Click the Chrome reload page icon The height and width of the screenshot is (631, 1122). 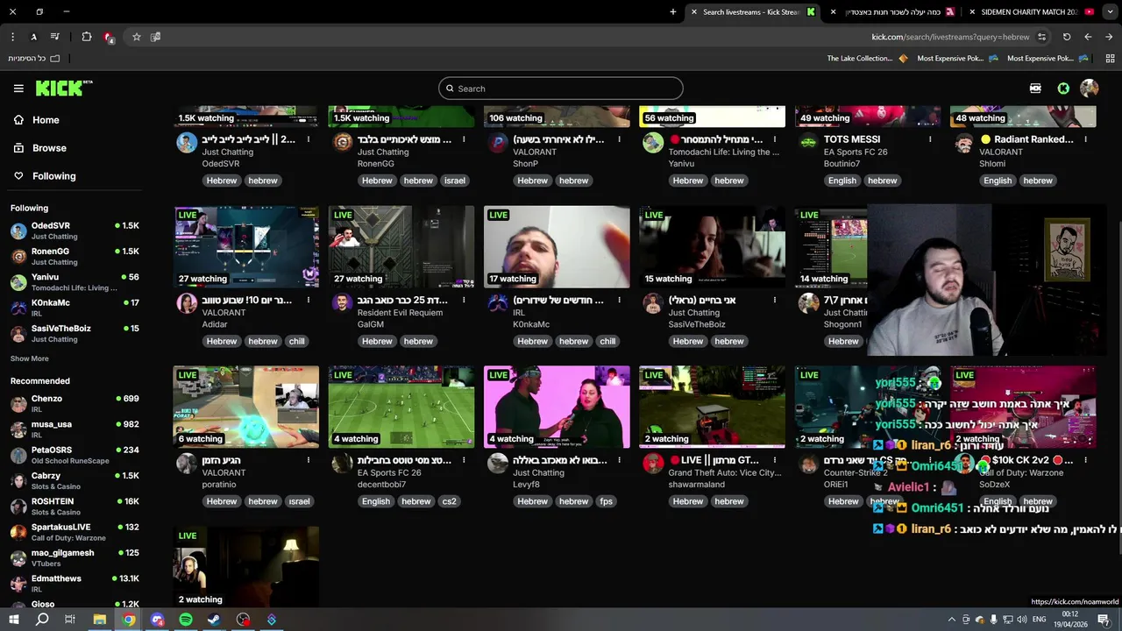pyautogui.click(x=1067, y=37)
